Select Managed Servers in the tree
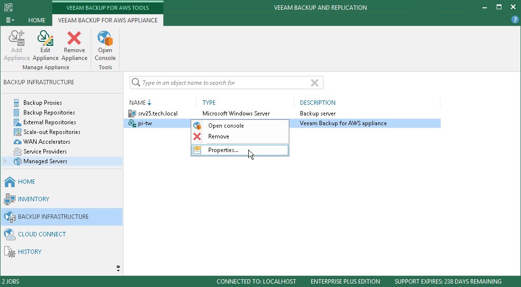The image size is (521, 287). tap(45, 161)
